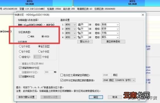Screen dimensions: 160x103
Task: Open partition 3 file system dropdown
Action: 71,33
